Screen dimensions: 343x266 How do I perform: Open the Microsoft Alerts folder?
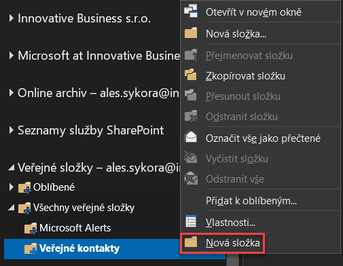75,228
